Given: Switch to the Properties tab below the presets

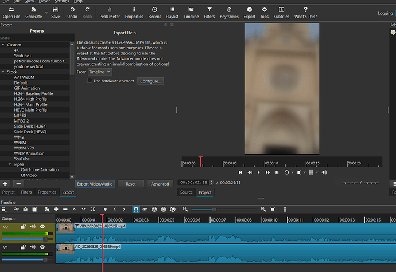Looking at the screenshot, I should tap(47, 192).
